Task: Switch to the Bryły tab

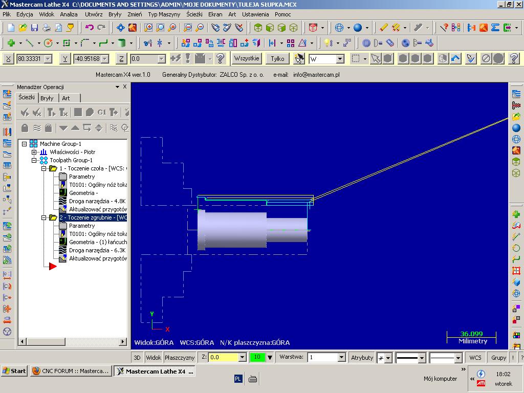Action: 47,98
